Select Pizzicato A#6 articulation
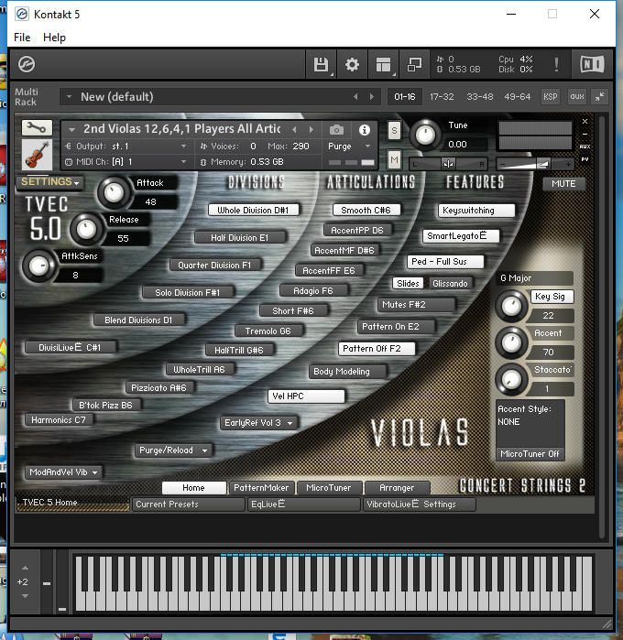The height and width of the screenshot is (640, 623). (158, 388)
